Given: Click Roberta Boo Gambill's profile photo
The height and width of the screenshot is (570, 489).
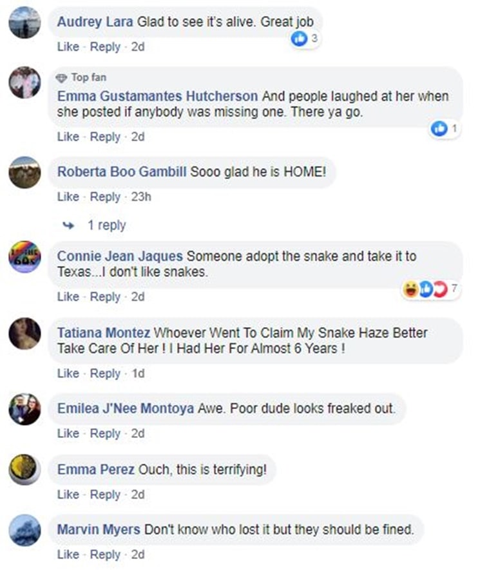Looking at the screenshot, I should click(x=25, y=172).
